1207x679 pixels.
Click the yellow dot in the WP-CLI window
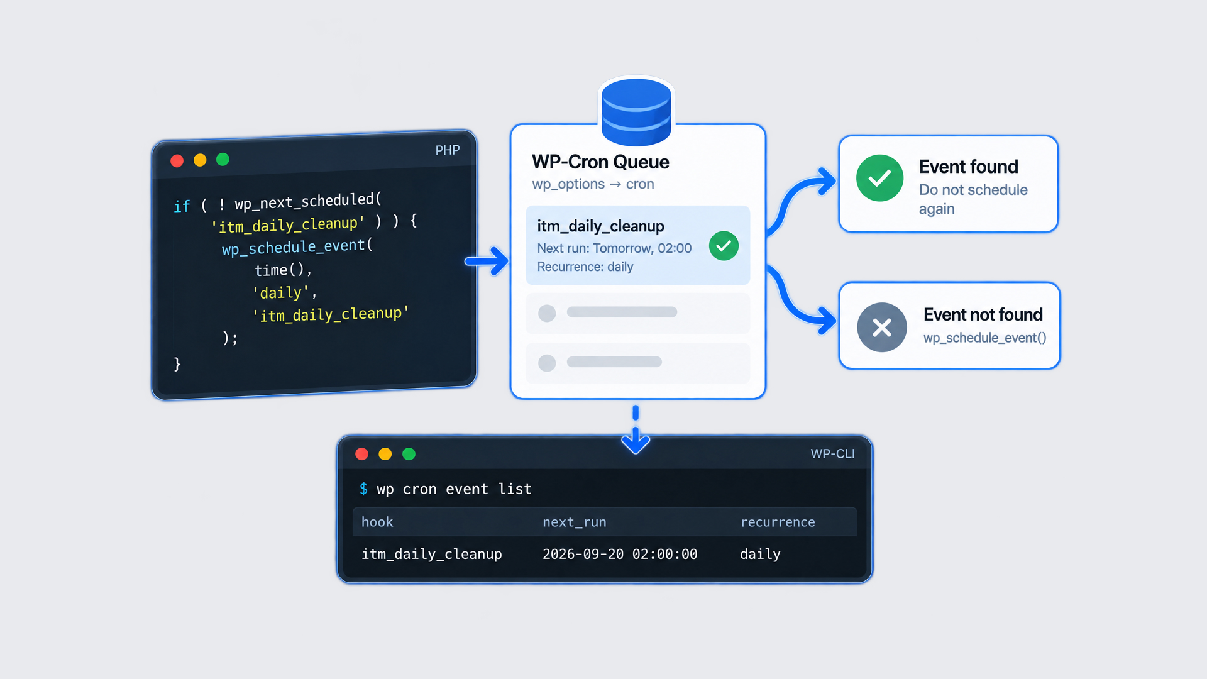[385, 454]
